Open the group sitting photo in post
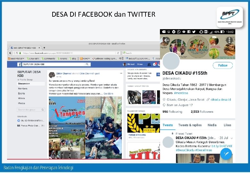This screenshot has width=250, height=173. [x=104, y=128]
